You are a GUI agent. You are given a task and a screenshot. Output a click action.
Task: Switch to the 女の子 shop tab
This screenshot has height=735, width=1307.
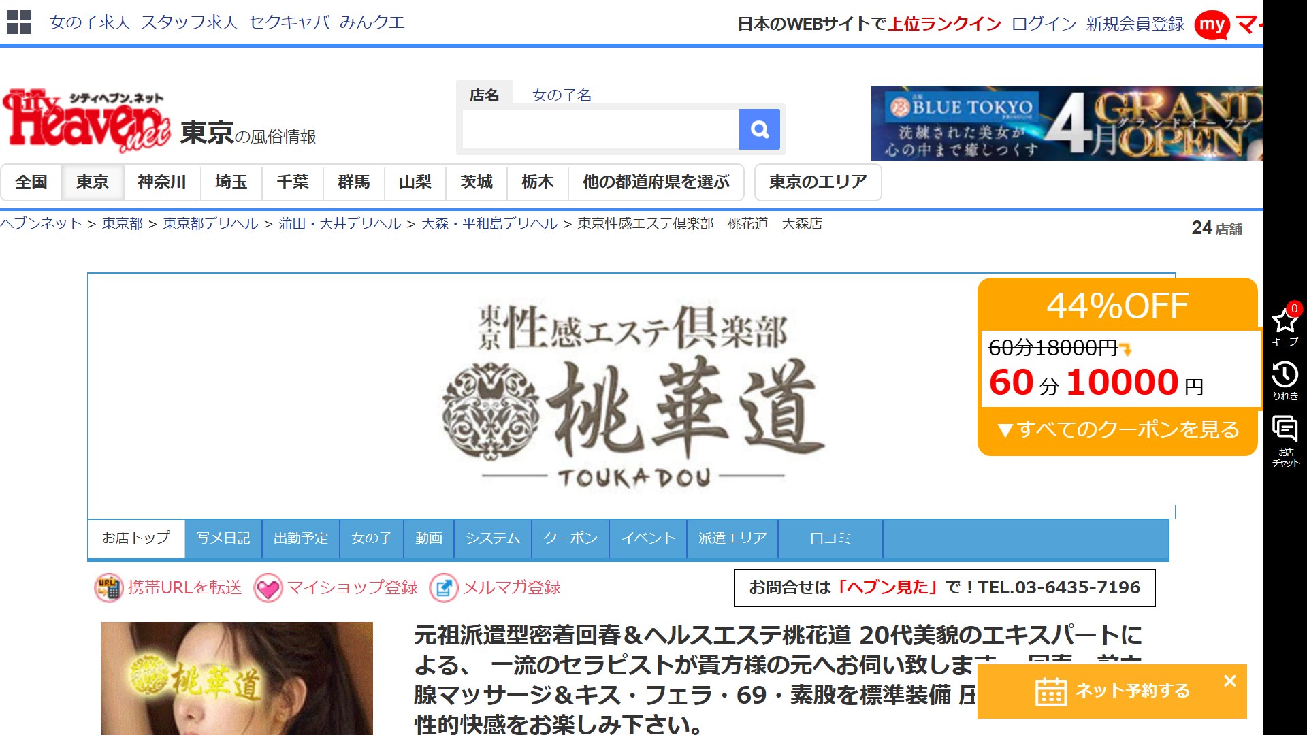tap(372, 539)
